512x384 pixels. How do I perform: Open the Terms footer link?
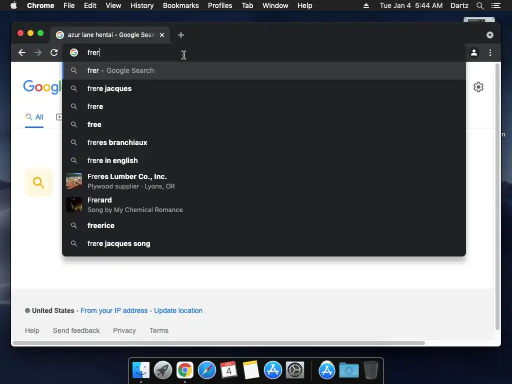pyautogui.click(x=159, y=330)
